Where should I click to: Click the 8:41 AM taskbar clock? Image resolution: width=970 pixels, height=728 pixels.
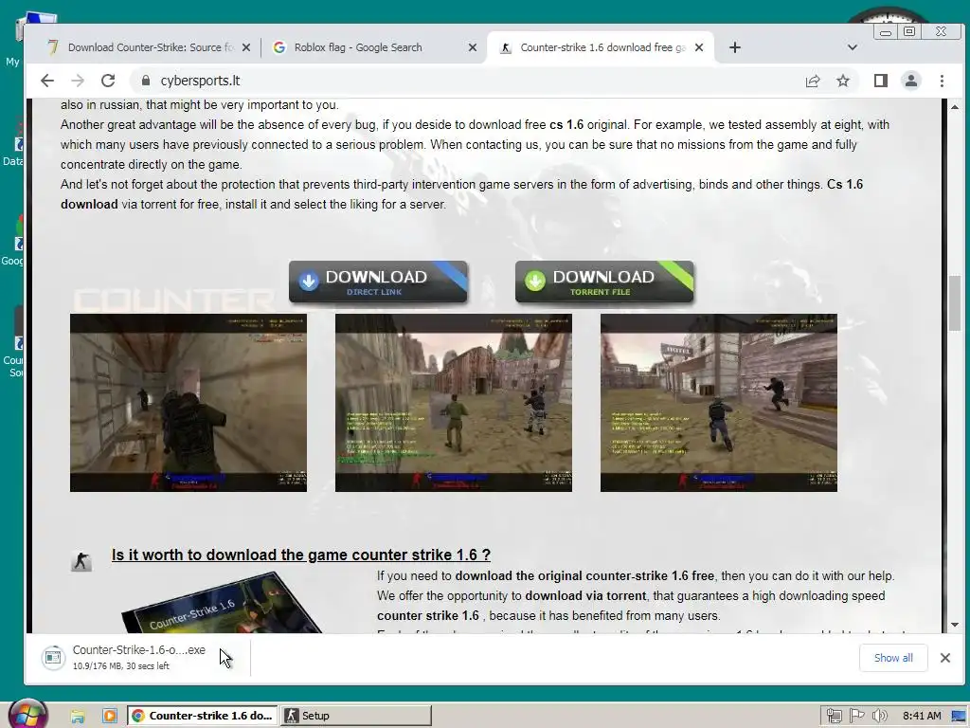(921, 716)
